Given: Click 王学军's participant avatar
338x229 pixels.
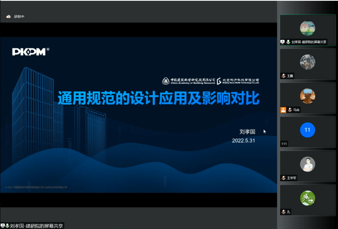Looking at the screenshot, I should coord(307,164).
